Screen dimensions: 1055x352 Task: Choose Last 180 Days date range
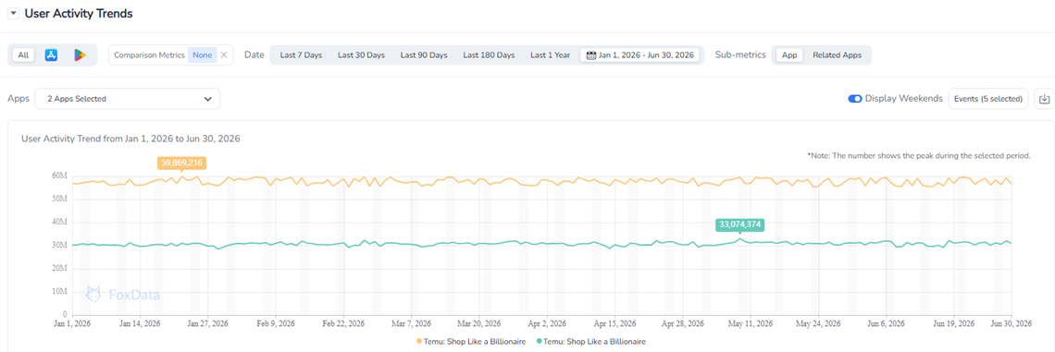[x=489, y=55]
